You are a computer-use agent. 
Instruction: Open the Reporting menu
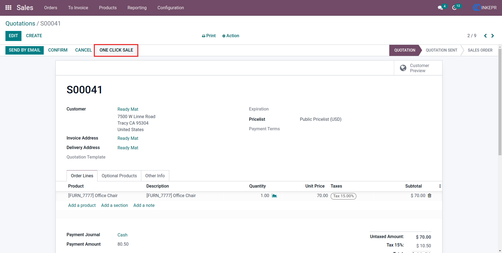[x=137, y=8]
